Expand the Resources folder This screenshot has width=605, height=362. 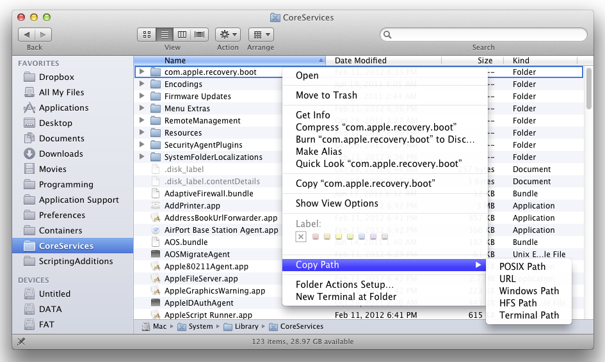(141, 132)
